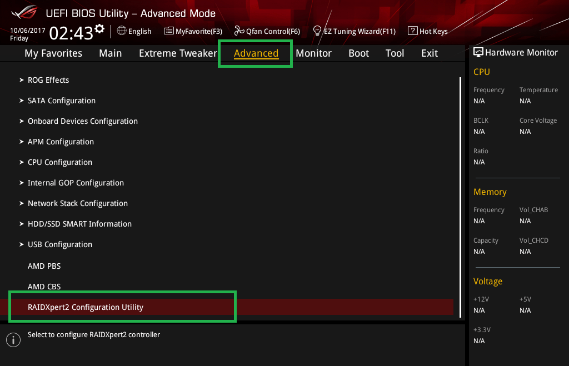Viewport: 569px width, 366px height.
Task: Open the Extreme Tweaker tab
Action: pyautogui.click(x=178, y=53)
